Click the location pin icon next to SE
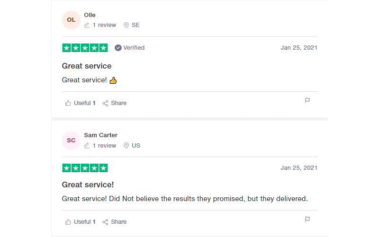Image resolution: width=379 pixels, height=237 pixels. [126, 25]
